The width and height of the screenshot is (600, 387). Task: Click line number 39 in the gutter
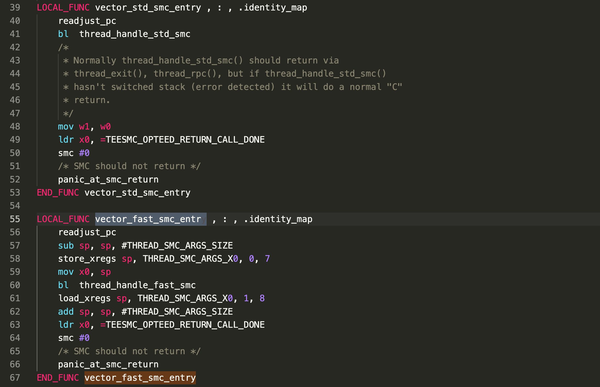click(15, 8)
